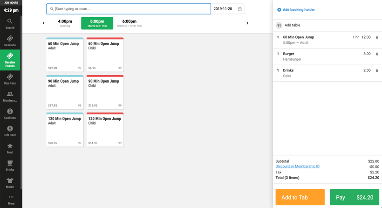Screen dimensions: 382x208
Task: Click the Add to Tab button
Action: [300, 197]
